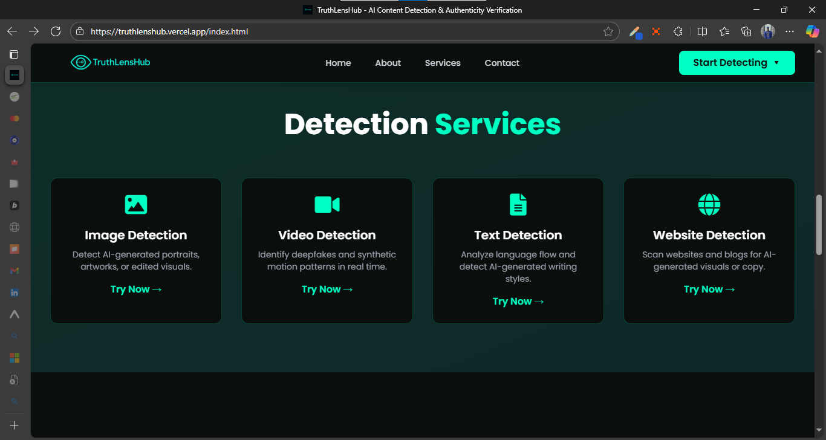This screenshot has height=440, width=826.
Task: Go to the Services nav item
Action: 443,63
